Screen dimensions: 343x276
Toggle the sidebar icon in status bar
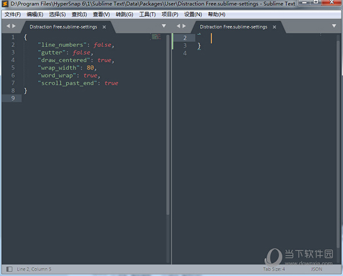point(9,269)
